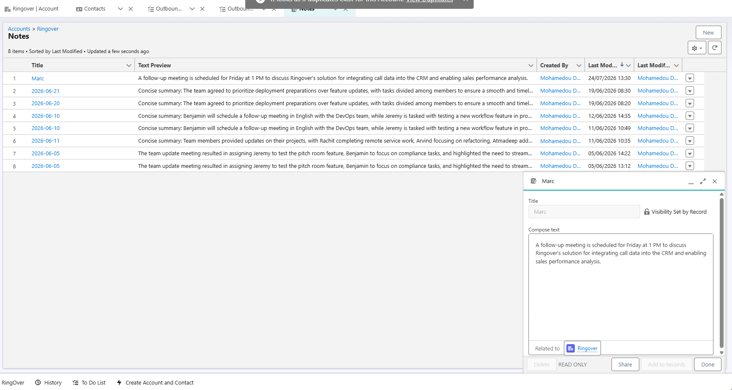Open the Marc note title link
Viewport: 732px width, 390px height.
point(38,78)
